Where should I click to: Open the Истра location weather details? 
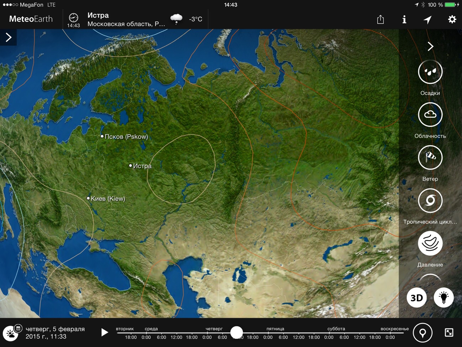tap(126, 19)
